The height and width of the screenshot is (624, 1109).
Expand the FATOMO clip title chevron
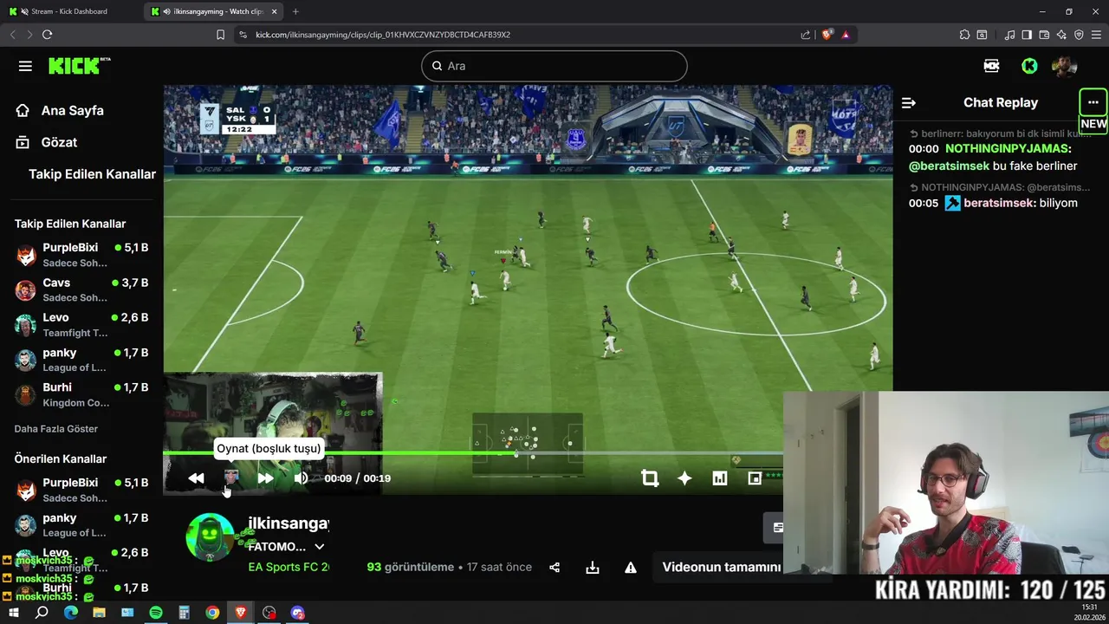click(319, 547)
